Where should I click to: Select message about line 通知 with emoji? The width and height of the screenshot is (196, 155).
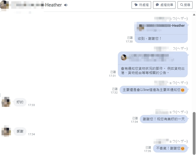(154, 90)
